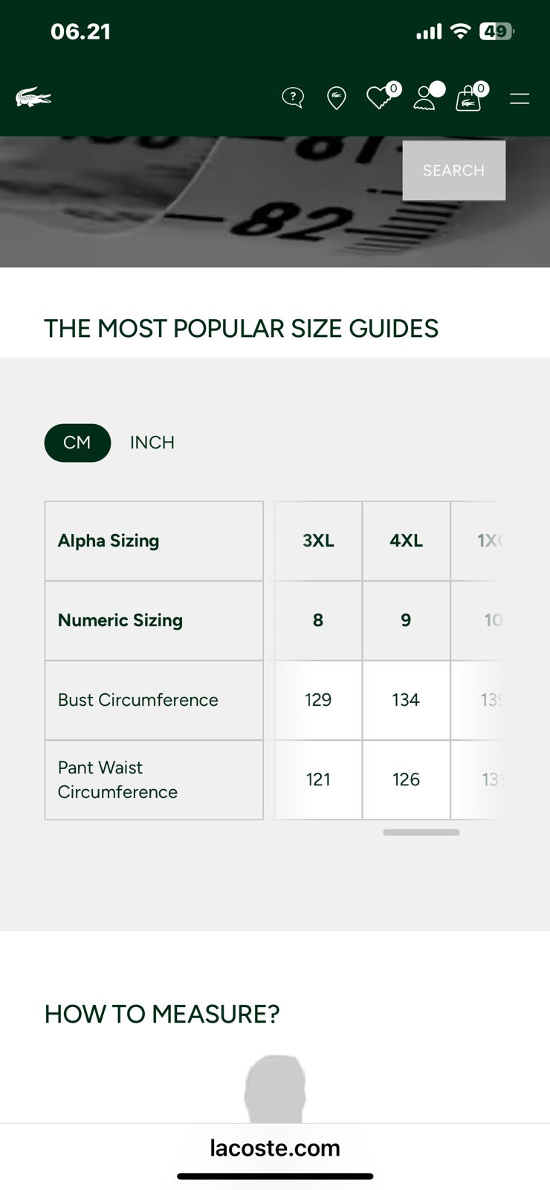Image resolution: width=550 pixels, height=1190 pixels.
Task: Select the 4XL size column header
Action: coord(406,541)
